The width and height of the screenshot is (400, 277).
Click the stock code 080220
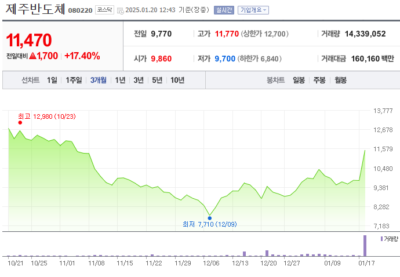pyautogui.click(x=80, y=10)
